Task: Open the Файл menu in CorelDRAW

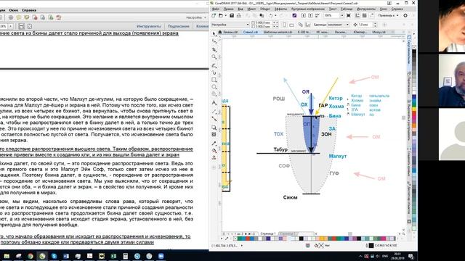Action: click(216, 9)
